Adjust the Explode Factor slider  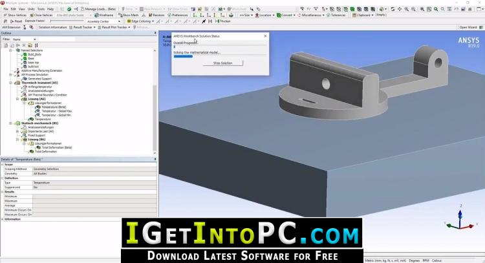click(67, 21)
